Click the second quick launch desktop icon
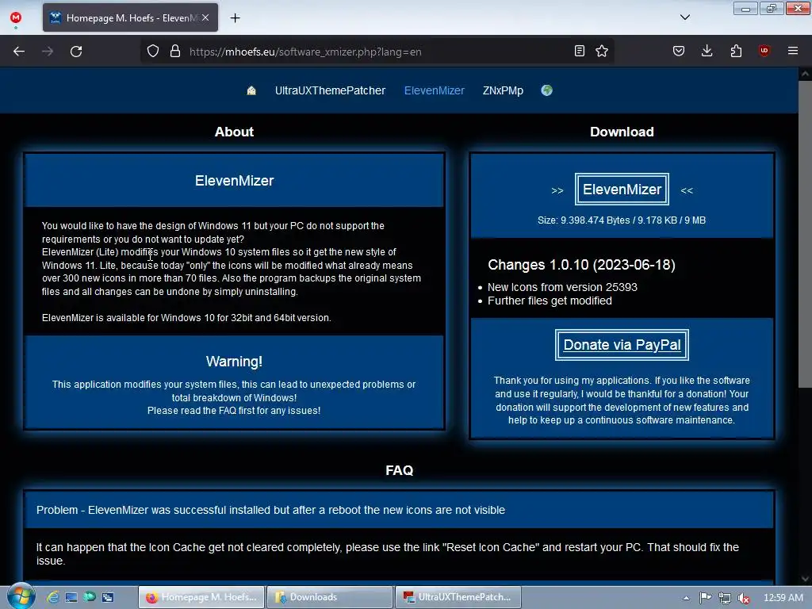812x609 pixels. [71, 597]
